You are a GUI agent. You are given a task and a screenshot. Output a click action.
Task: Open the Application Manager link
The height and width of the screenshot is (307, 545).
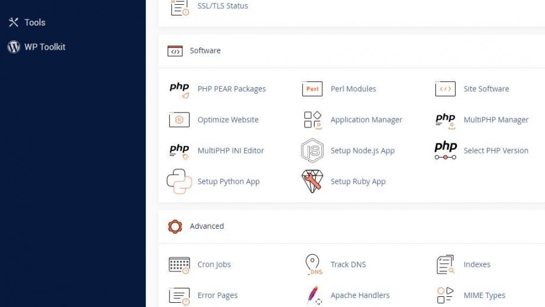366,120
